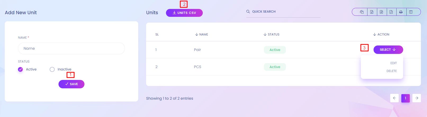Image resolution: width=427 pixels, height=117 pixels.
Task: Click the Save button
Action: (71, 84)
